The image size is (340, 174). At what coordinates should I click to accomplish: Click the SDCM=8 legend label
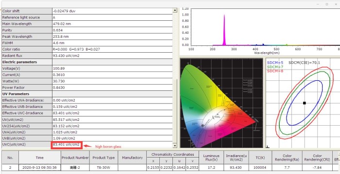coord(275,71)
